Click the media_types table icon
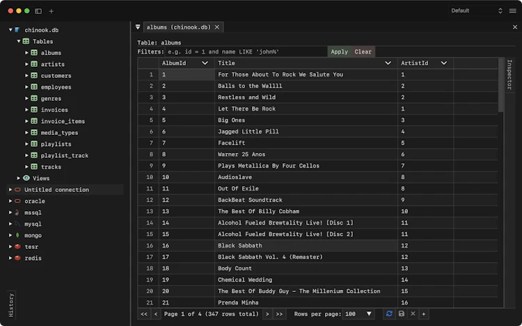 (34, 132)
